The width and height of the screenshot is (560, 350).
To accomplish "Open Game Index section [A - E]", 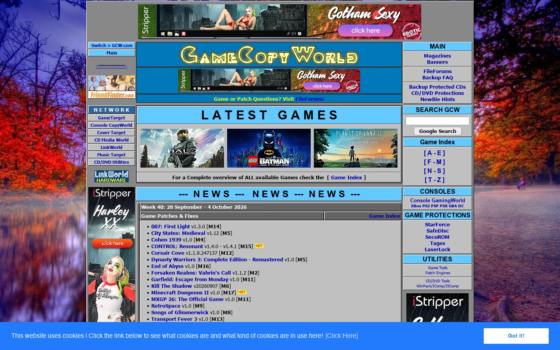I will tap(434, 153).
